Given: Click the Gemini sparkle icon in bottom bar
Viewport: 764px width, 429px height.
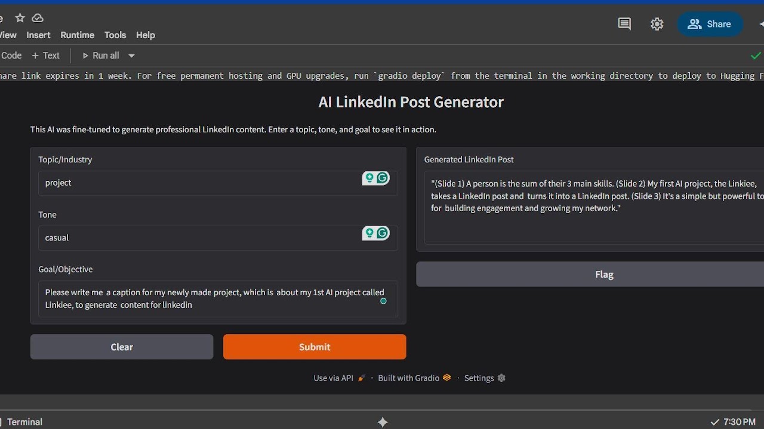Looking at the screenshot, I should pyautogui.click(x=383, y=422).
